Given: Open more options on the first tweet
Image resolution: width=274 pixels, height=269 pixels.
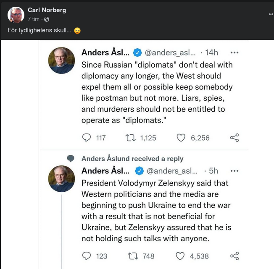Looking at the screenshot, I should pyautogui.click(x=234, y=52).
